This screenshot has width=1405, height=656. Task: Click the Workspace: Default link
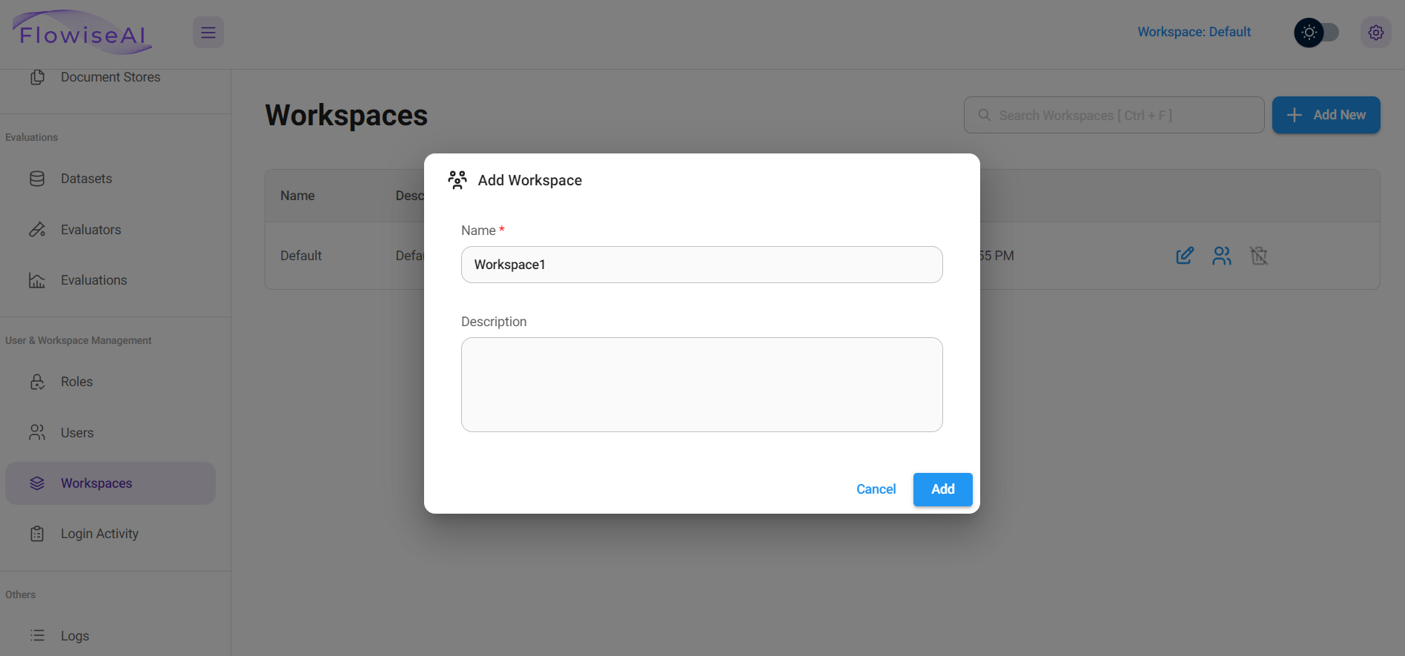click(1194, 32)
